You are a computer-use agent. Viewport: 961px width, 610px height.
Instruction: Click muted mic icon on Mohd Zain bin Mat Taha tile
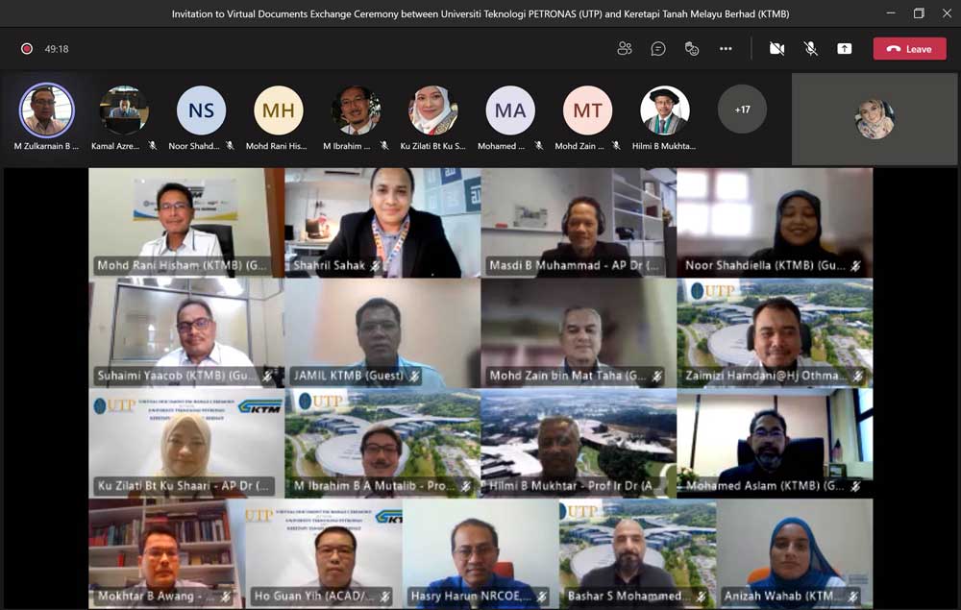[657, 376]
